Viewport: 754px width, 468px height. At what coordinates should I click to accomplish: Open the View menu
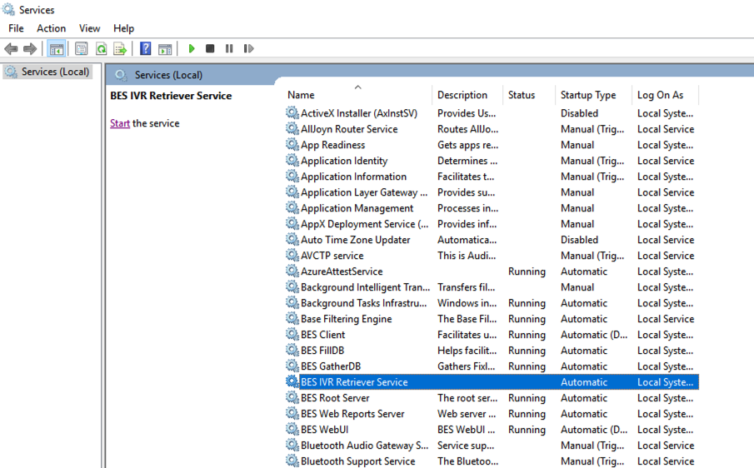(x=89, y=28)
